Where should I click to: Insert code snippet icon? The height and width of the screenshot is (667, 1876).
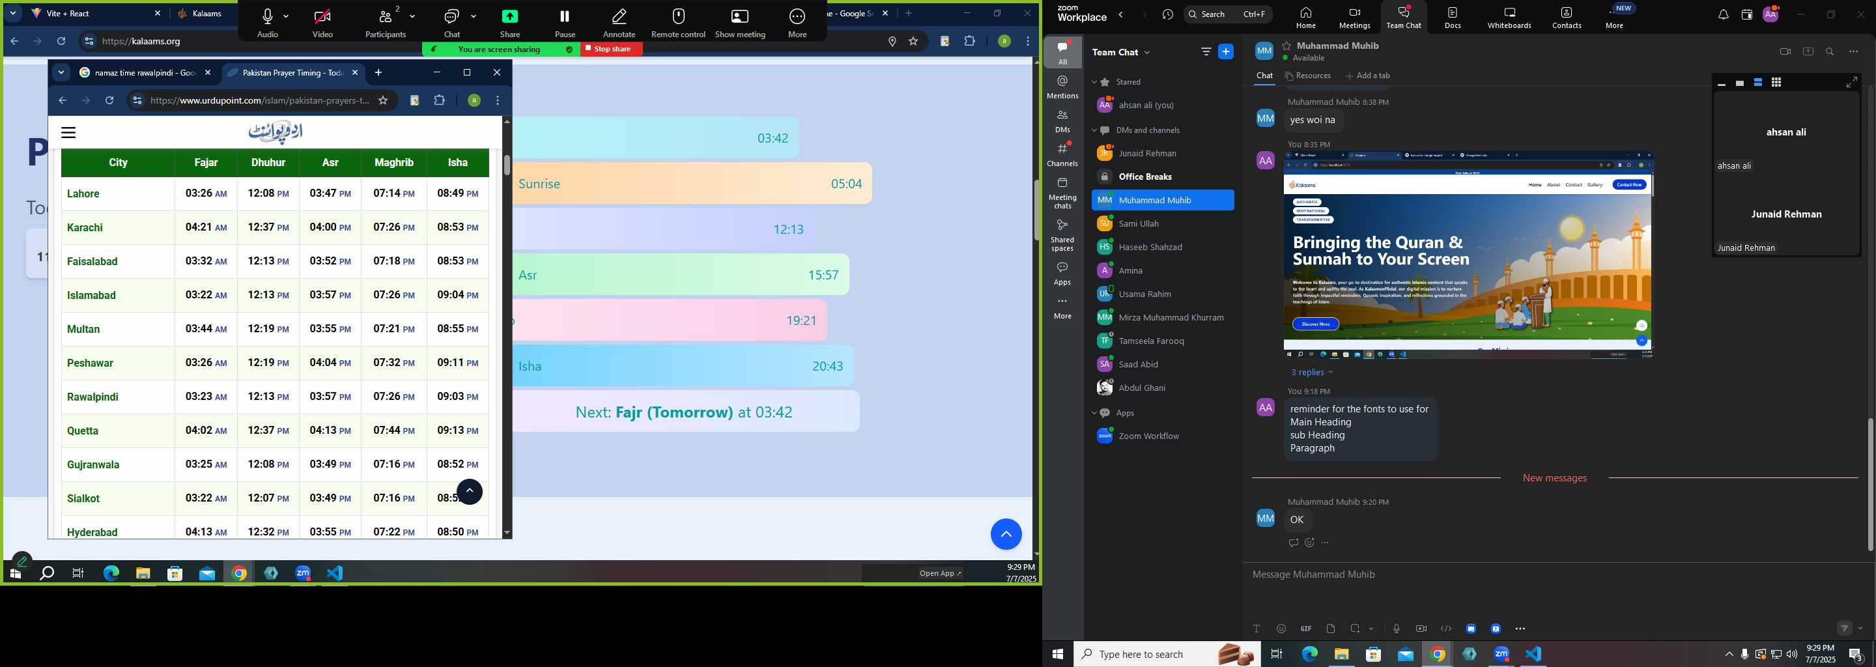tap(1445, 629)
